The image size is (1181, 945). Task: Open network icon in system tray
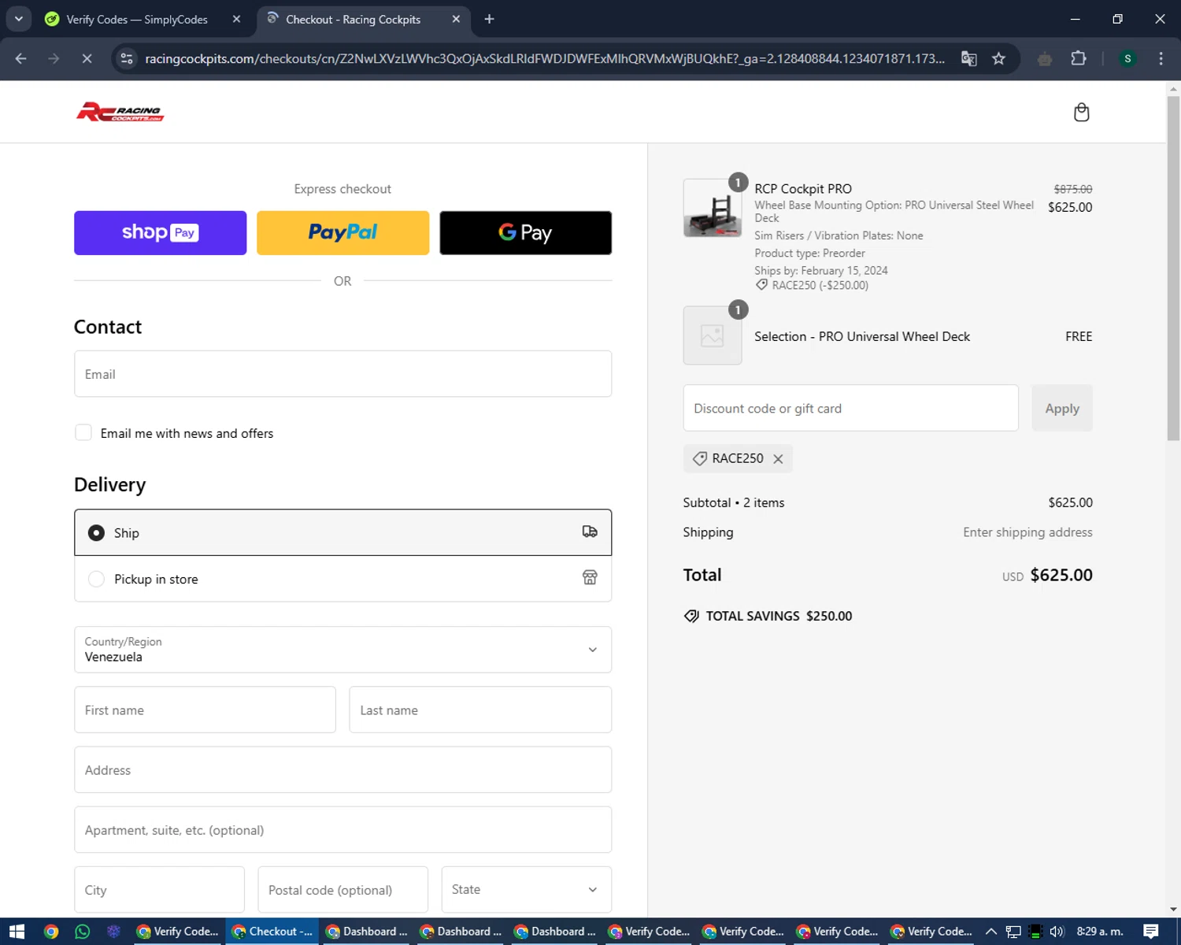click(1013, 932)
